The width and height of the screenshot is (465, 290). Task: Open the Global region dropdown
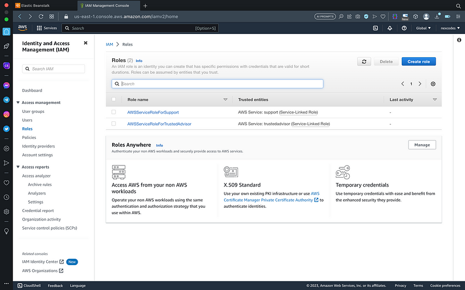[423, 28]
